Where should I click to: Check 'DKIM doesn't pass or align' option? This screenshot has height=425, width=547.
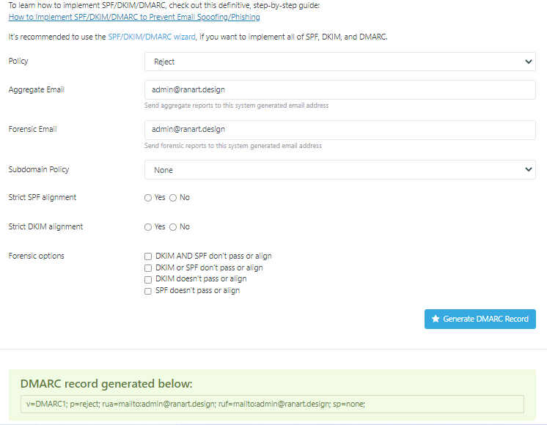(148, 280)
